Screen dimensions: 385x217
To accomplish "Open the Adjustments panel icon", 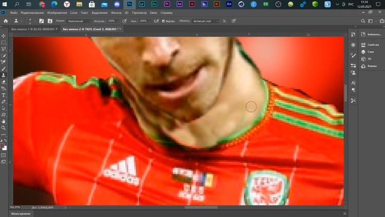I will [353, 45].
